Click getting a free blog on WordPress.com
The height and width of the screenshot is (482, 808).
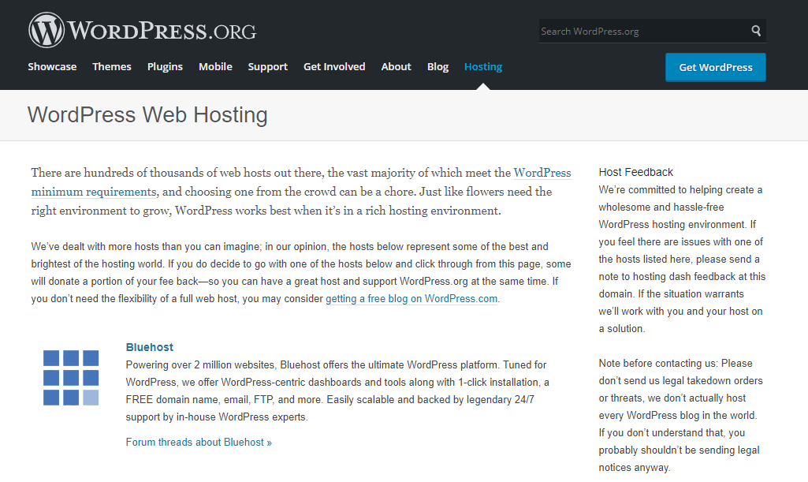tap(411, 298)
